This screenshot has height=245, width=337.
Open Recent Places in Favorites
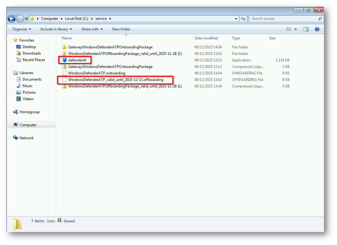coord(34,60)
